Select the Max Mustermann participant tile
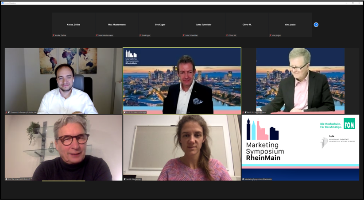Viewport: 364px width, 200px height. (x=117, y=25)
